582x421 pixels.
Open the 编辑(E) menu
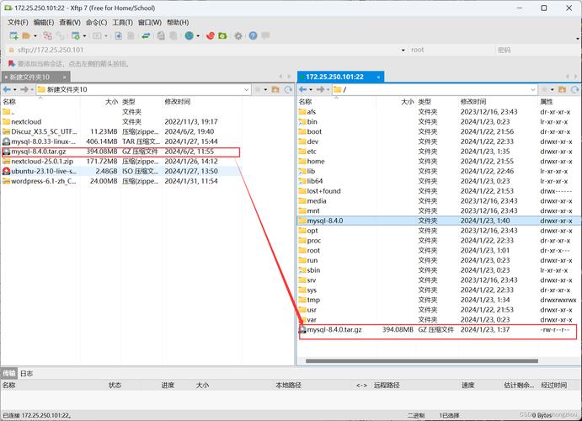(x=44, y=22)
